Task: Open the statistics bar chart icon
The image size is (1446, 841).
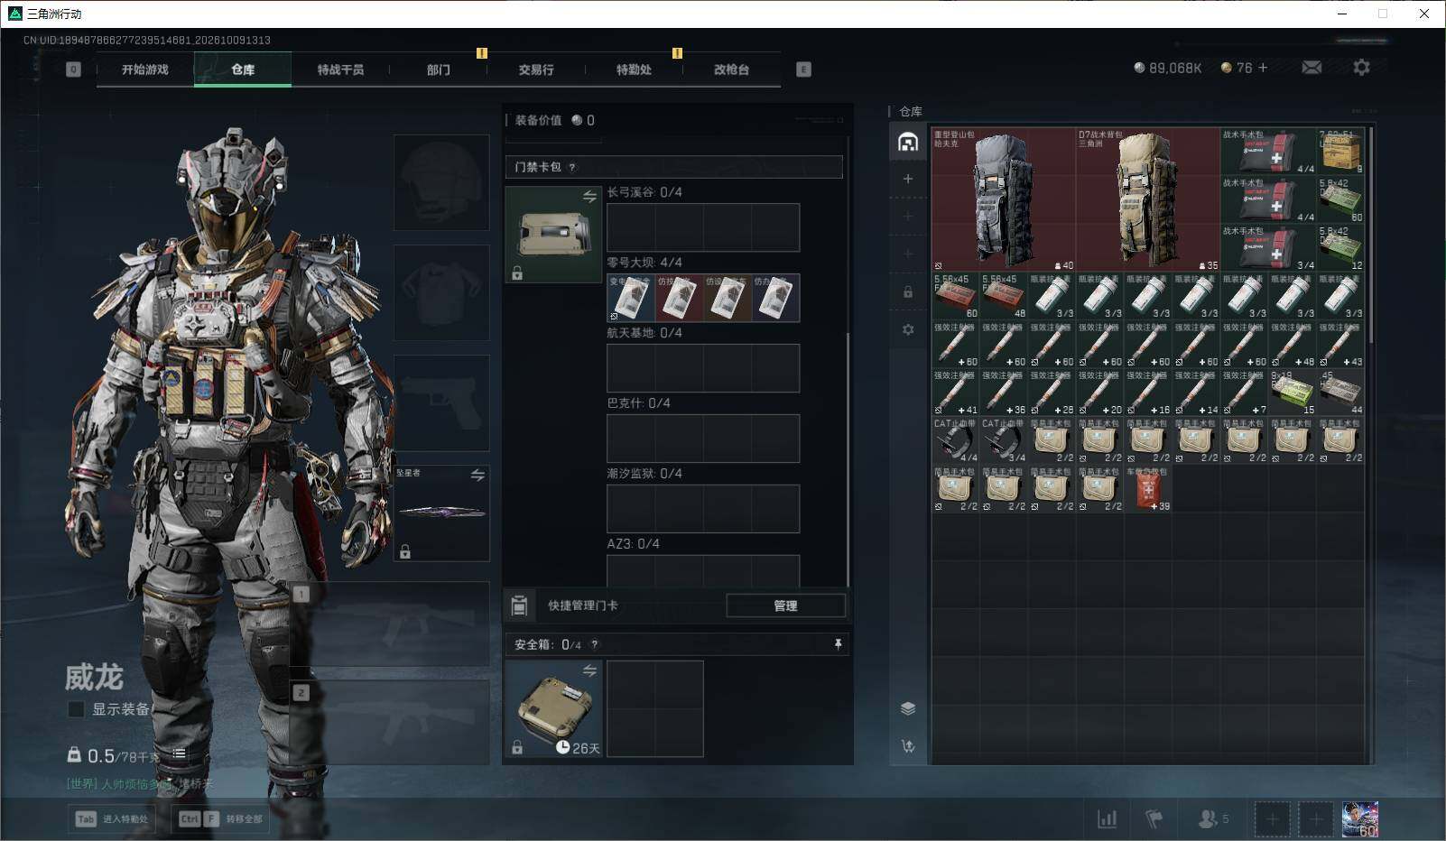Action: [1107, 818]
